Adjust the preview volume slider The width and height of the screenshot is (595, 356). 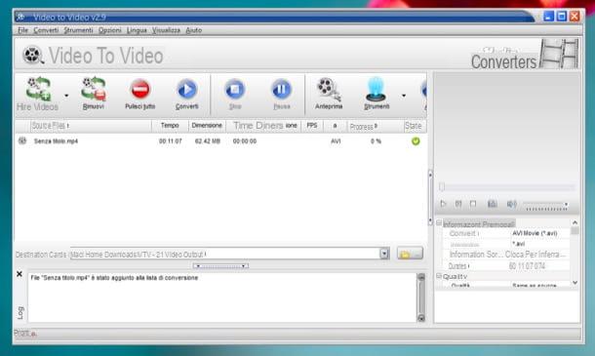pyautogui.click(x=545, y=206)
